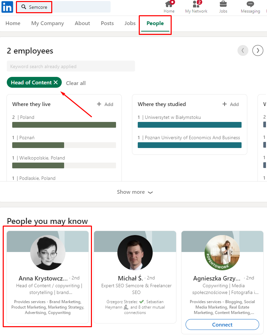Screen dimensions: 267x336
Task: Click the 'People you may know' heading
Action: point(47,221)
